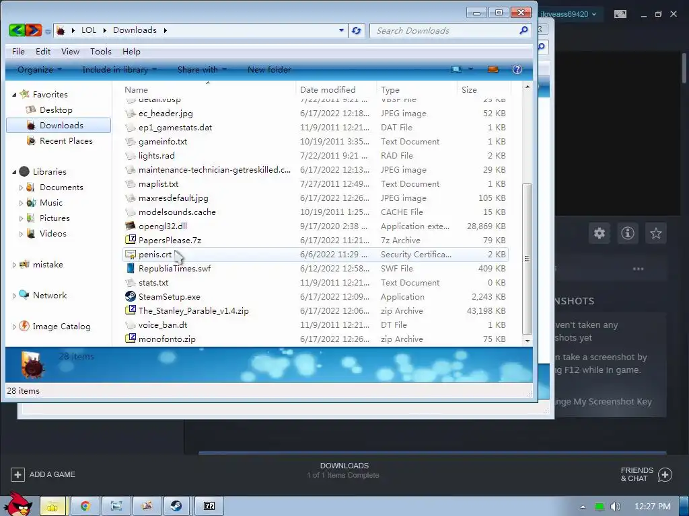Click the refresh button beside address bar
This screenshot has height=516, width=689.
[x=357, y=30]
